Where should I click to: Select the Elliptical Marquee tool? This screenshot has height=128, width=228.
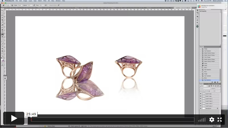click(x=3, y=13)
